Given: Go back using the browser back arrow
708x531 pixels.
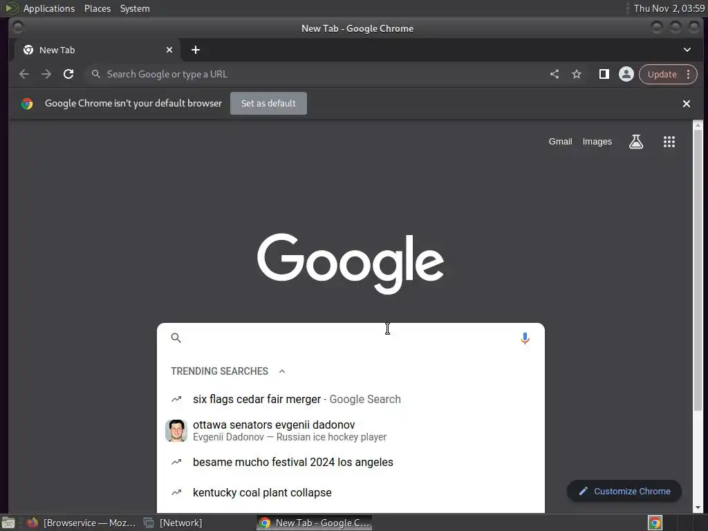Looking at the screenshot, I should [24, 74].
